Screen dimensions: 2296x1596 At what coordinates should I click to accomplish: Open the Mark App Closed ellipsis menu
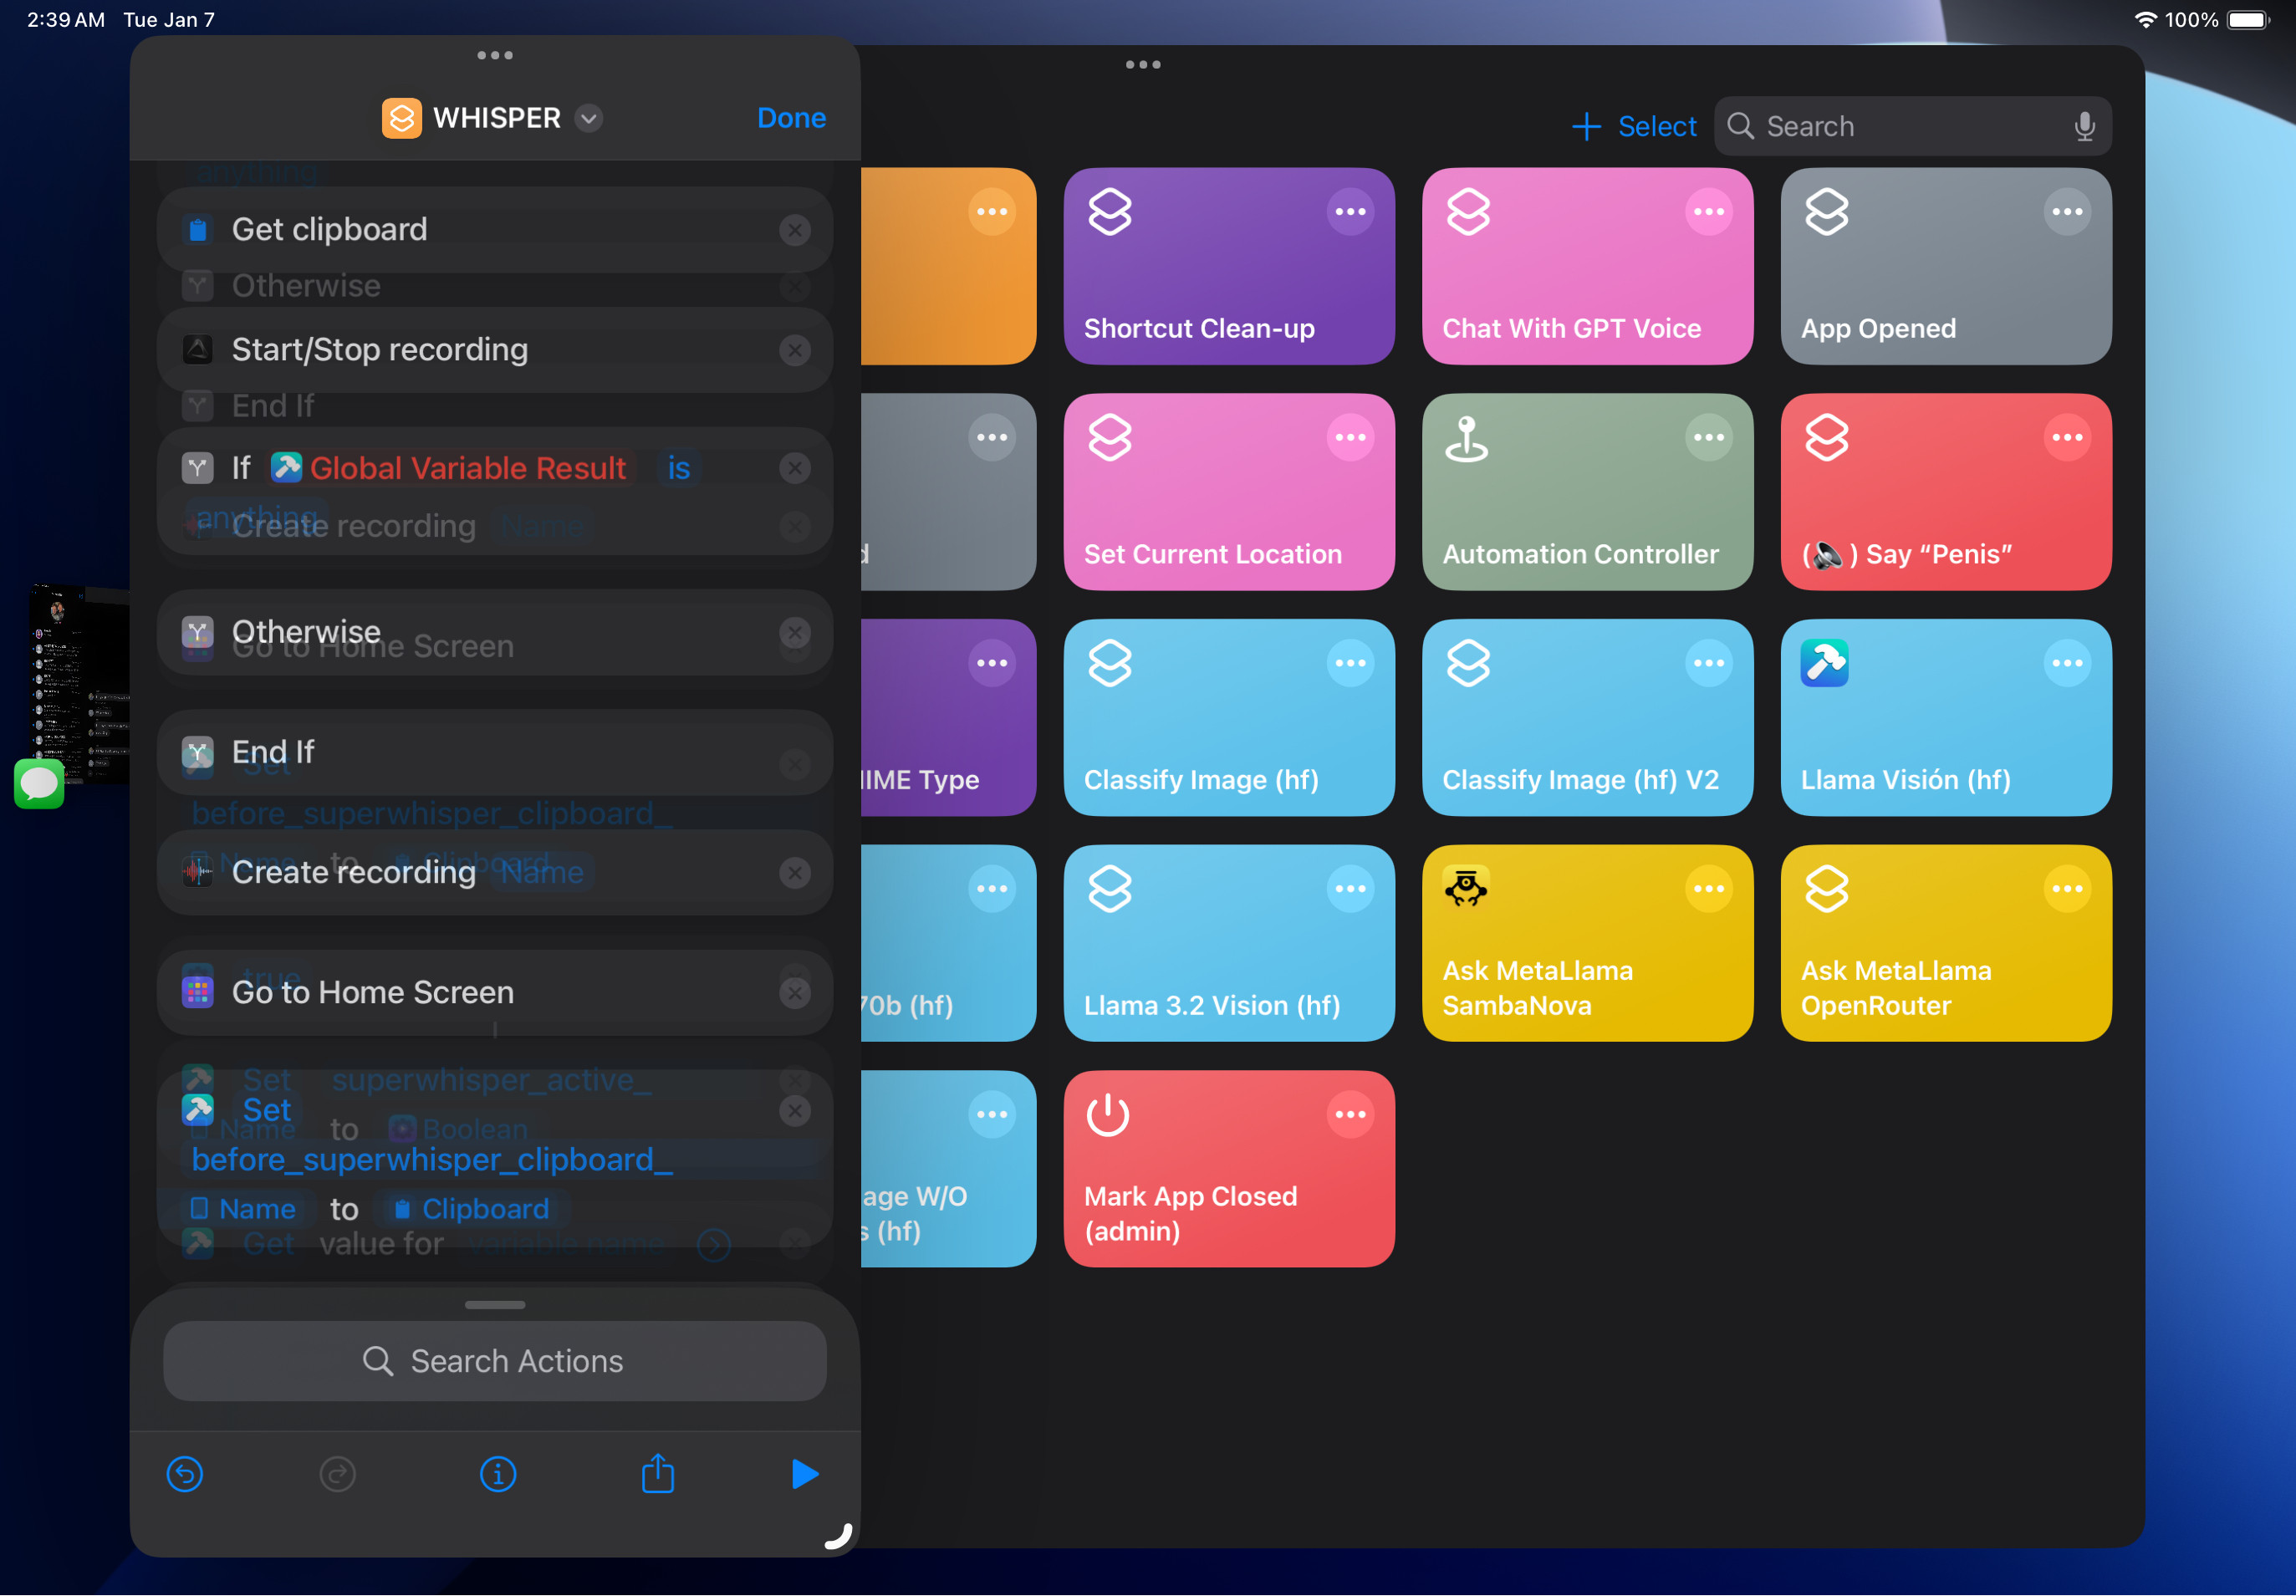point(1350,1114)
